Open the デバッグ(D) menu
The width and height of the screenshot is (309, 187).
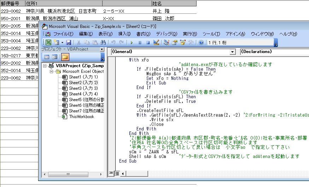pyautogui.click(x=167, y=34)
